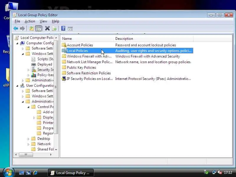Click tree scroll down arrow

[56, 150]
